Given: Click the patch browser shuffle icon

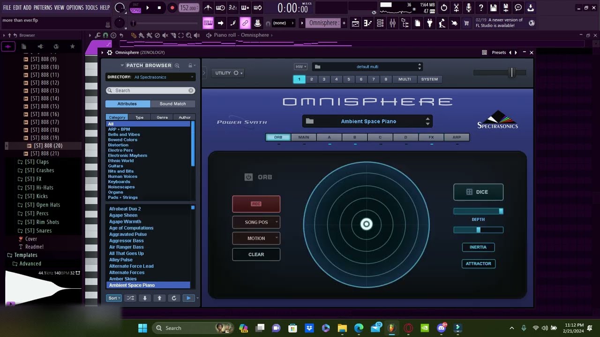Looking at the screenshot, I should click(130, 298).
